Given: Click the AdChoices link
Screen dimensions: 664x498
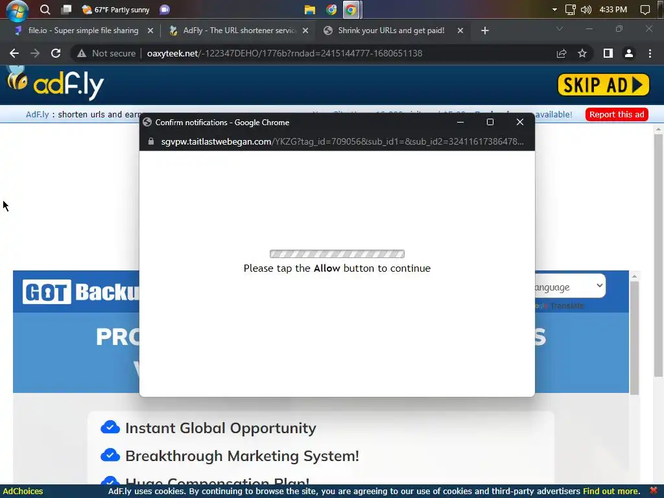Looking at the screenshot, I should click(23, 492).
